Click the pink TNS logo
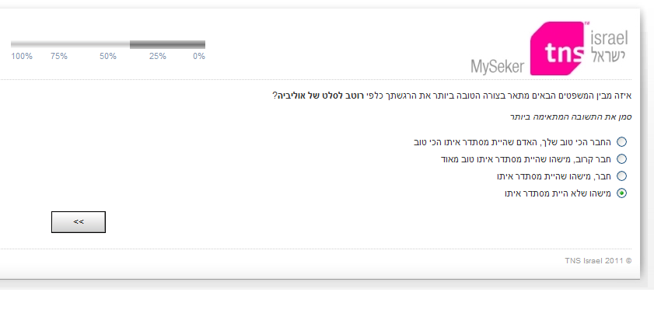The width and height of the screenshot is (654, 327). coord(558,48)
